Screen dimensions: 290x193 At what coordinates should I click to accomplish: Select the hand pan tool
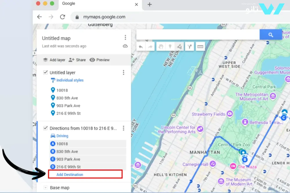tap(161, 47)
